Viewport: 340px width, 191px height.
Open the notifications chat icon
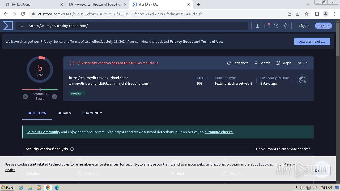(267, 26)
